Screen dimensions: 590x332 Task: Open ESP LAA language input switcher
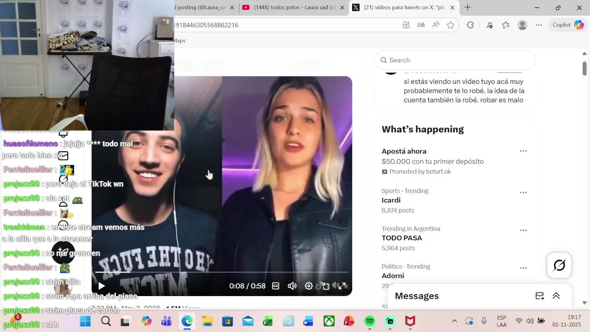pos(502,321)
